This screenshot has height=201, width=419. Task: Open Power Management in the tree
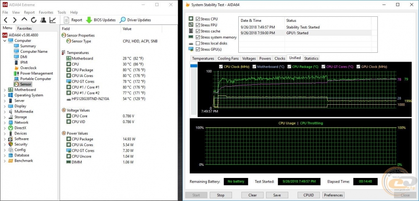coord(37,73)
